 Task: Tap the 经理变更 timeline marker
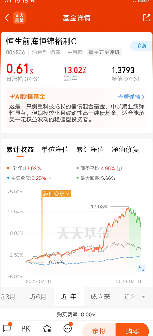click(56, 194)
